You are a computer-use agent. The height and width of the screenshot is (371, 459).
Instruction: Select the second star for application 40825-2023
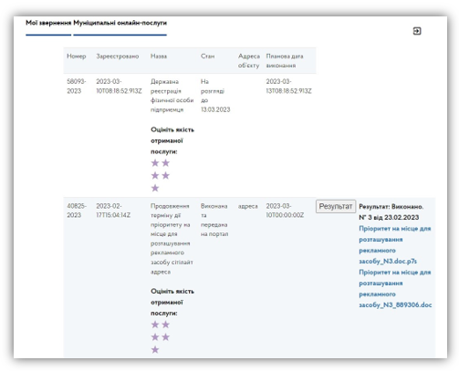coord(166,325)
